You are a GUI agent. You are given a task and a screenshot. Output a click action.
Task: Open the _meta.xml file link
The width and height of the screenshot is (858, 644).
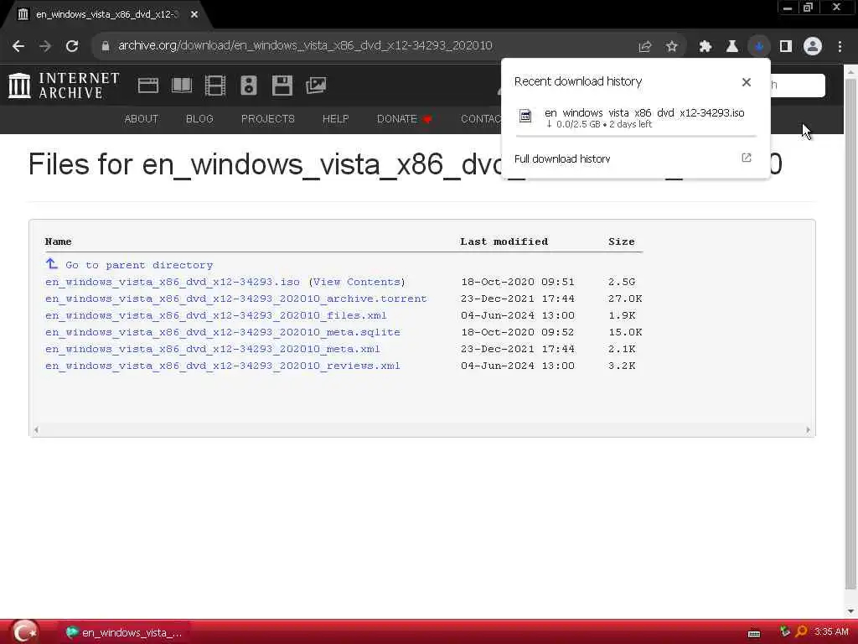(212, 349)
